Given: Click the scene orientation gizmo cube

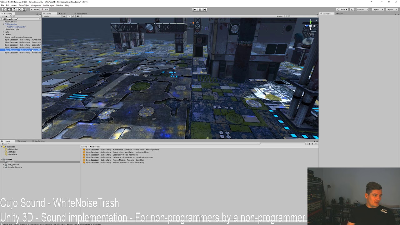Looking at the screenshot, I should 310,27.
